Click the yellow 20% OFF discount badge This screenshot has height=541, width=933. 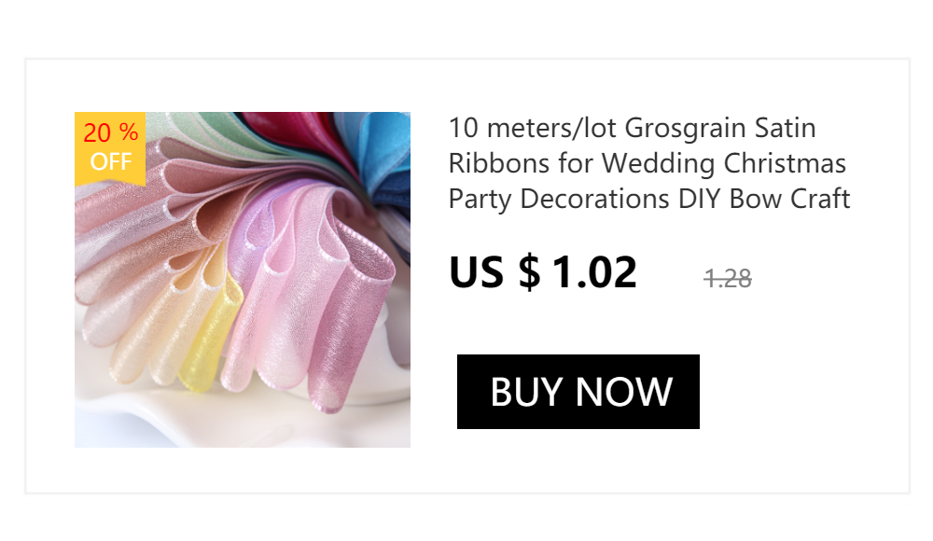110,149
